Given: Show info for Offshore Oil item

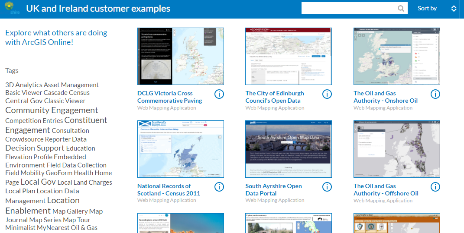Looking at the screenshot, I should coord(435,187).
